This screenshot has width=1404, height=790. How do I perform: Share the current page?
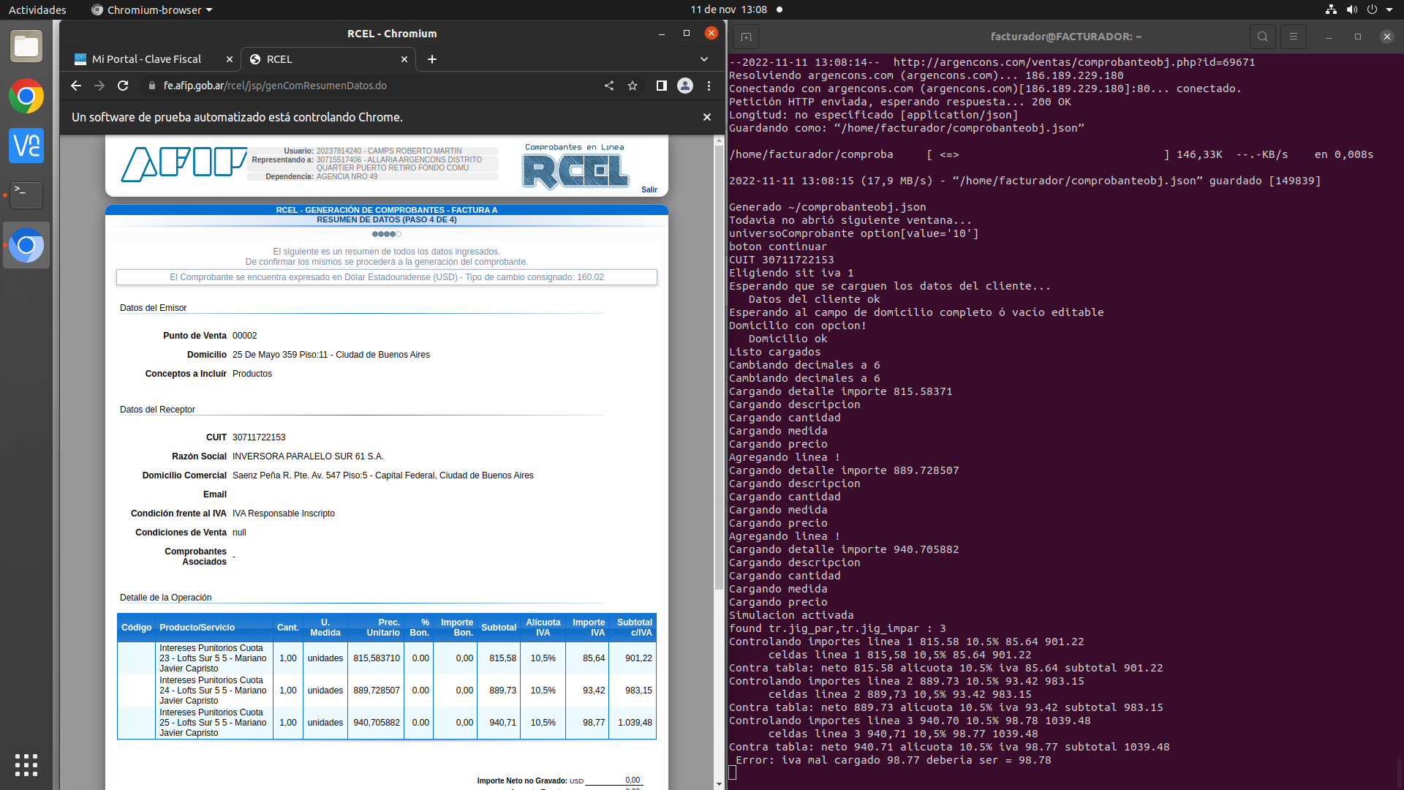pyautogui.click(x=608, y=86)
